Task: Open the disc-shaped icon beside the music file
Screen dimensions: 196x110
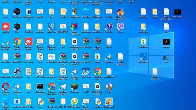Action: (x=109, y=86)
